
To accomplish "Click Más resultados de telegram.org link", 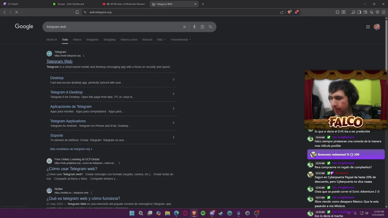I will 71,149.
